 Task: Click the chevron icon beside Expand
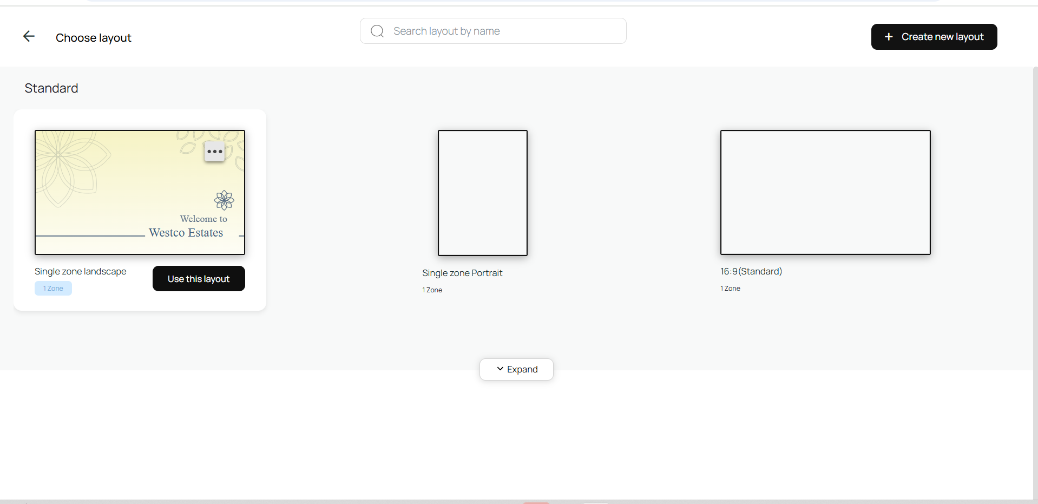pyautogui.click(x=500, y=369)
